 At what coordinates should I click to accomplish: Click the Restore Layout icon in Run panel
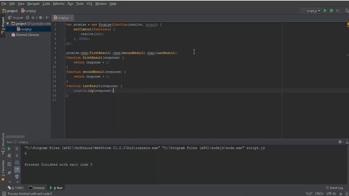pos(9,164)
